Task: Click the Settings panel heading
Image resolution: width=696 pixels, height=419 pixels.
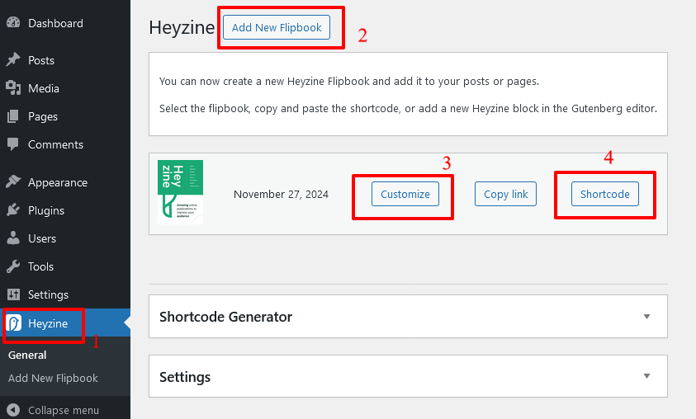Action: coord(185,377)
